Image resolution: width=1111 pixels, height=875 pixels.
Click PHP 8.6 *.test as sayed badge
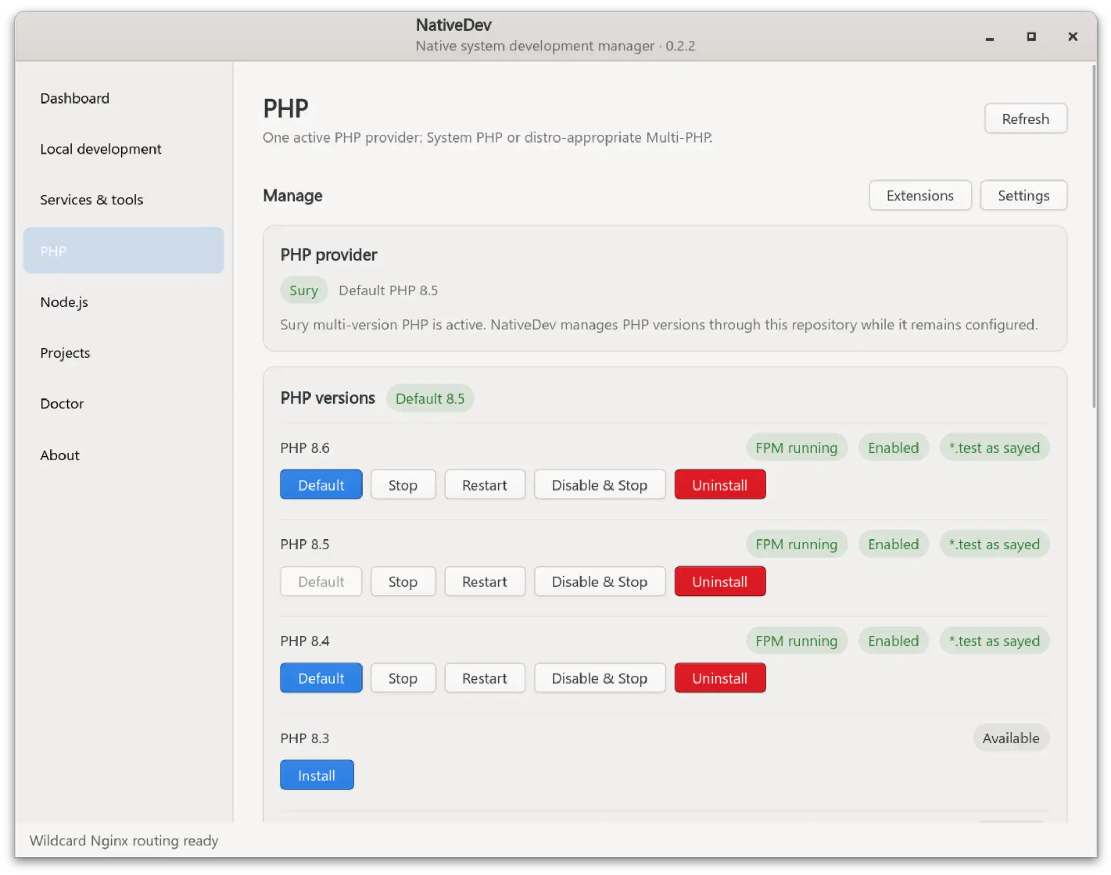[x=994, y=447]
